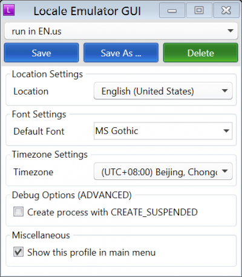Image resolution: width=242 pixels, height=277 pixels.
Task: Close the Locale Emulator GUI window
Action: (x=226, y=10)
